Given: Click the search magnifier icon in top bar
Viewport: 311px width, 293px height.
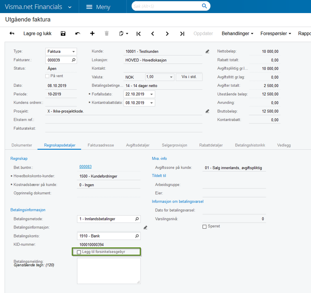Looking at the screenshot, I should (x=205, y=6).
